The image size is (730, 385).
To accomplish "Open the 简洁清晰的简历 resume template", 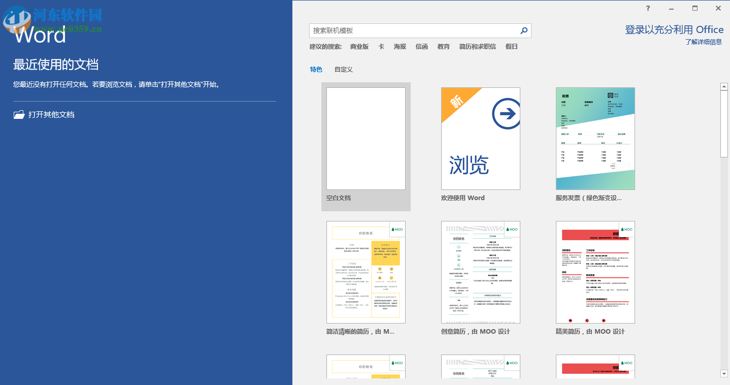I will pos(366,272).
